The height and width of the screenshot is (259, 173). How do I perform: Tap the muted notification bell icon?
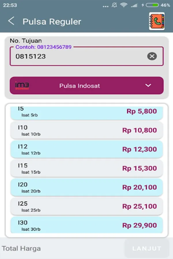tap(115, 5)
